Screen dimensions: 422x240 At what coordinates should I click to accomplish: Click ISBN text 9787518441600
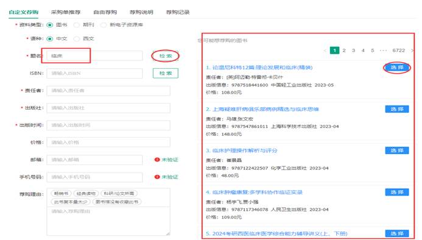[x=250, y=85]
